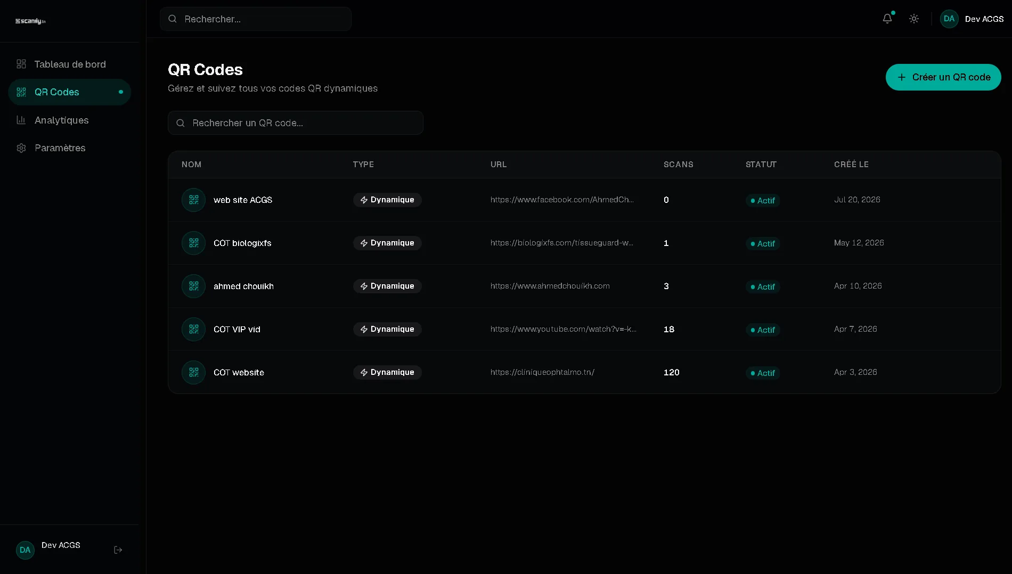
Task: Click URL column header
Action: (x=499, y=165)
